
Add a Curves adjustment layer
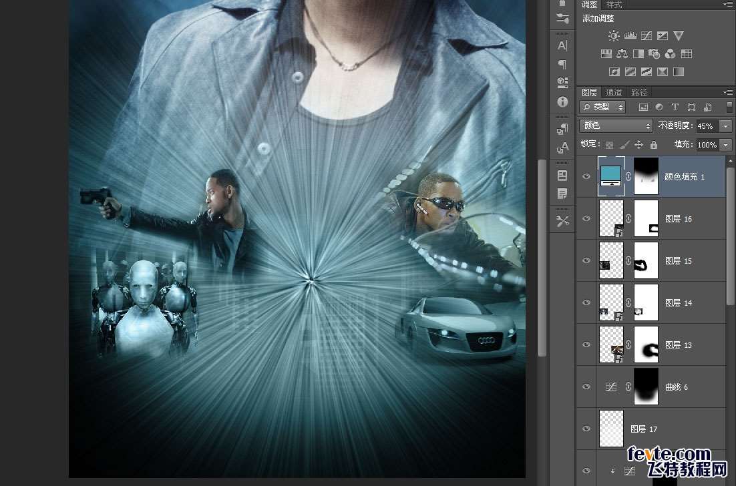(x=647, y=35)
